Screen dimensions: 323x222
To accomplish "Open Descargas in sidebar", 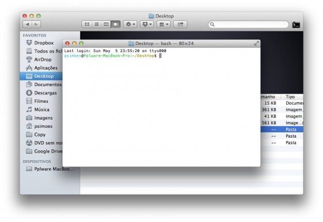I will coord(42,93).
